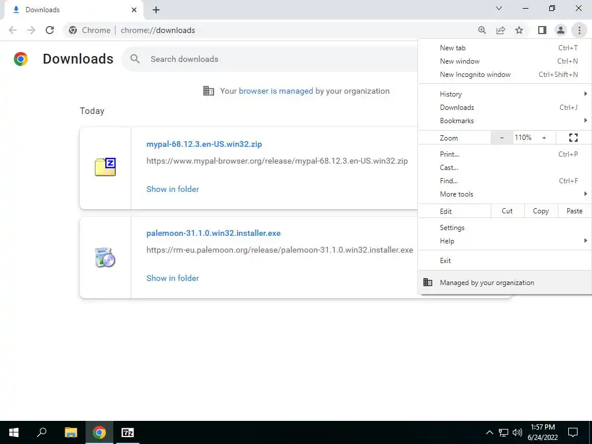Screen dimensions: 592x444
Task: Open the tab search chevron
Action: point(499,8)
